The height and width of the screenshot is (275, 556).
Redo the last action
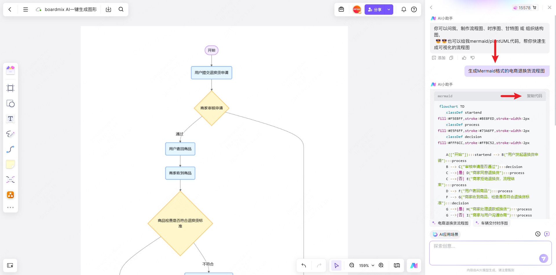319,265
